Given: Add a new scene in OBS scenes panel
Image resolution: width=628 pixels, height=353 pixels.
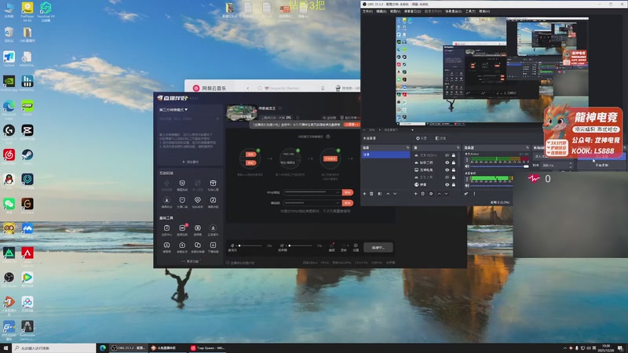Looking at the screenshot, I should coord(364,194).
